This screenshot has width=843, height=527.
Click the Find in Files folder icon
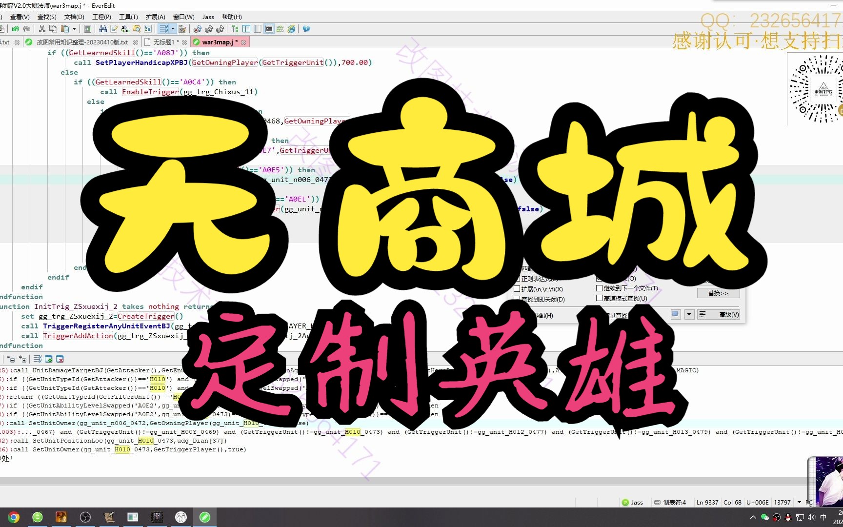137,29
